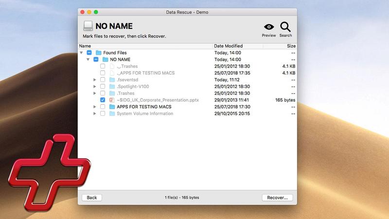The image size is (389, 219).
Task: Mark the ._APPS FOR TESTING MACS checkbox
Action: [x=103, y=73]
